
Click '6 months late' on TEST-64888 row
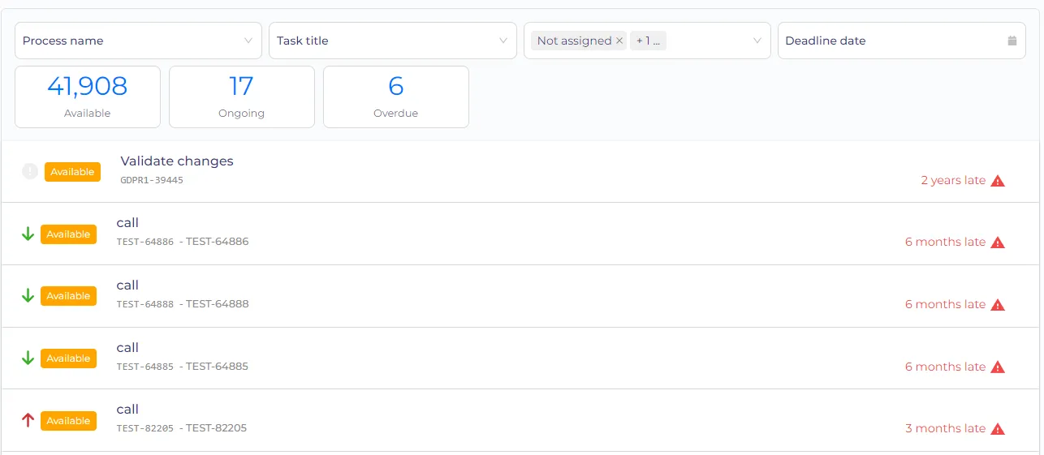[x=945, y=304]
